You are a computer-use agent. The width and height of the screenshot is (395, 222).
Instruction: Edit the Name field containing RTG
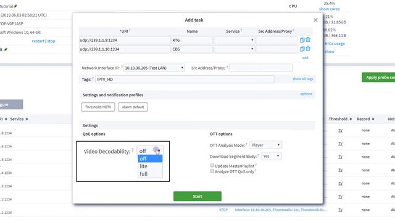tap(192, 40)
